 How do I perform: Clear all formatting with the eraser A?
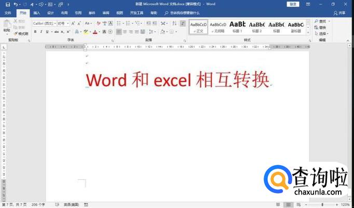coord(99,23)
